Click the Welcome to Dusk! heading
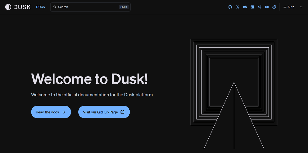Viewport: 308px width, 153px height. (x=90, y=79)
